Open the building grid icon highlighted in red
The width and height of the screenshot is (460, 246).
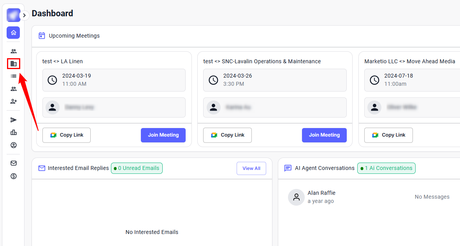click(x=14, y=64)
